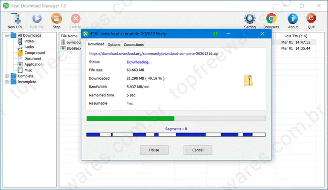Click the Incomplete folder icon
This screenshot has width=328, height=190.
tap(14, 82)
